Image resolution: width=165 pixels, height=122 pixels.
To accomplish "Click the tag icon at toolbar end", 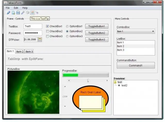I will (37, 13).
